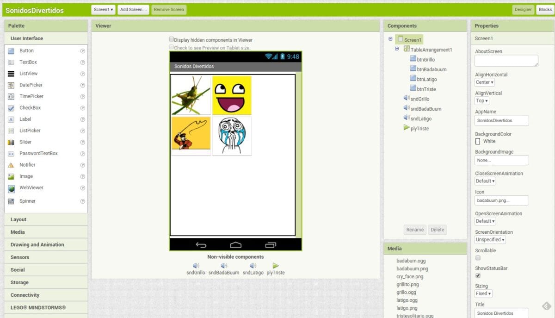
Task: Choose the Slider component from the Palette
Action: pos(26,142)
